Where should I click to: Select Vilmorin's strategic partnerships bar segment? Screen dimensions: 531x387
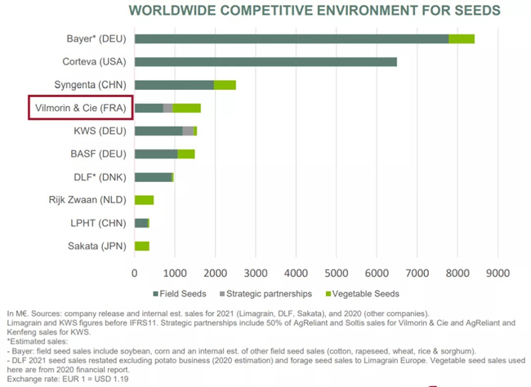coord(167,108)
